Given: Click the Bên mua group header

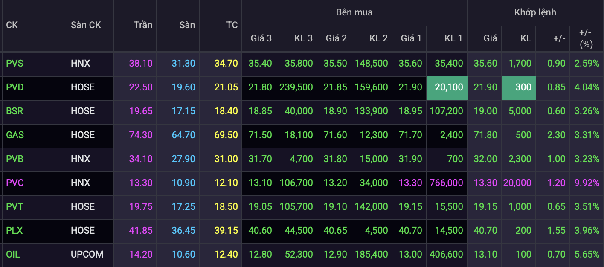Looking at the screenshot, I should click(x=354, y=12).
